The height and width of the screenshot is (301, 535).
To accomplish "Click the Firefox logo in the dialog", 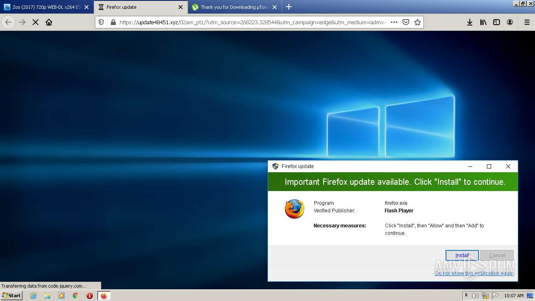I will pyautogui.click(x=295, y=209).
